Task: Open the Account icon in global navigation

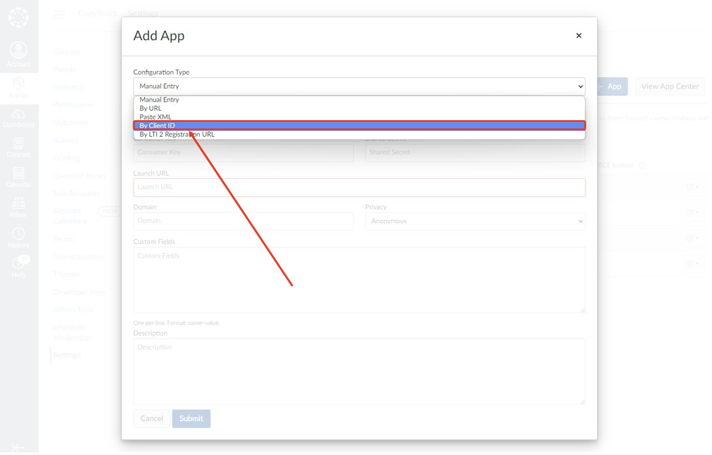Action: [x=19, y=54]
